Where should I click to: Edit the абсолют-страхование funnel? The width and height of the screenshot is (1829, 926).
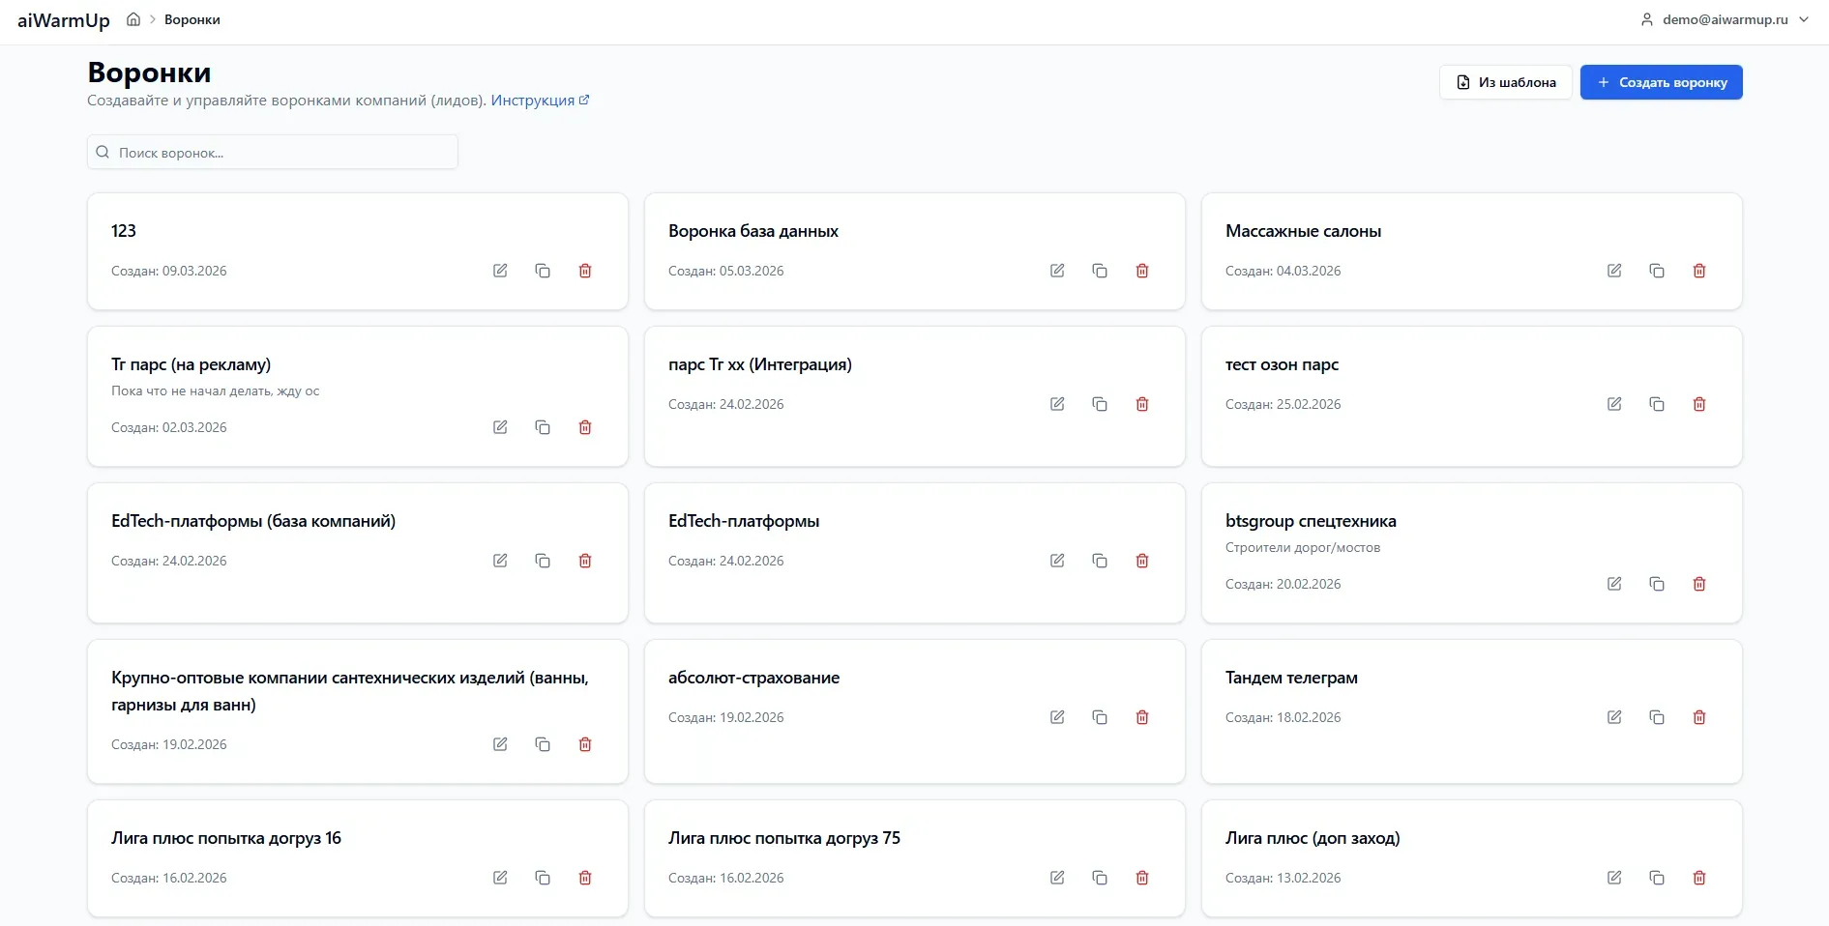coord(1057,717)
